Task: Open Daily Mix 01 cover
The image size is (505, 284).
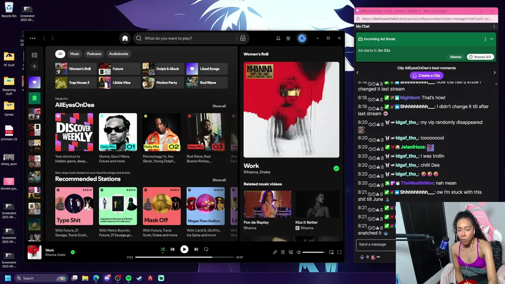Action: pyautogui.click(x=118, y=132)
